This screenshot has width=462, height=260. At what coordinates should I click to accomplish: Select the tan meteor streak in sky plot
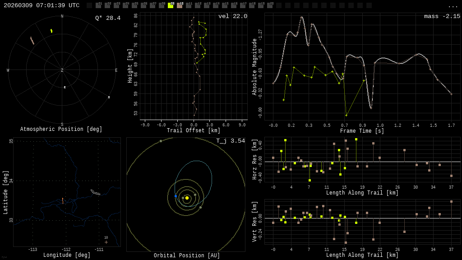pos(32,41)
